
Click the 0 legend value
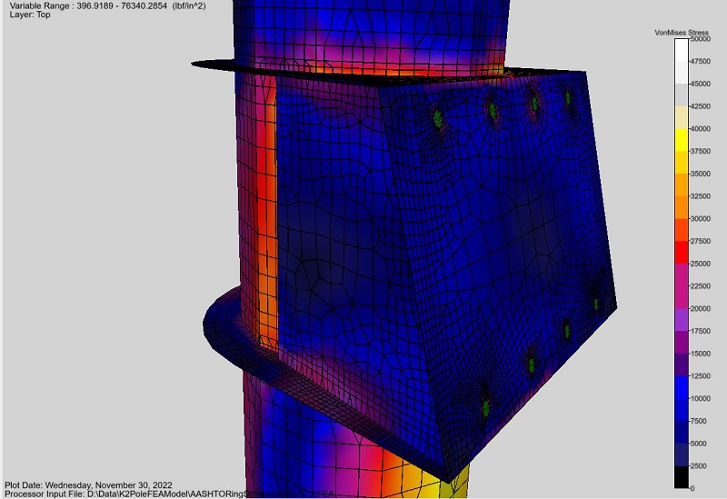[x=692, y=488]
